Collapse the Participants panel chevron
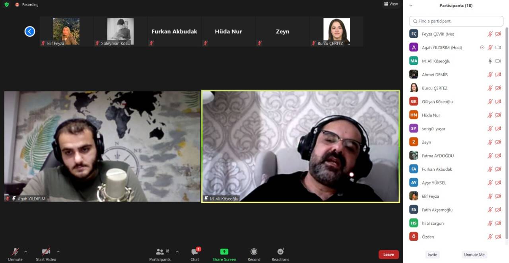The image size is (509, 263). click(411, 6)
